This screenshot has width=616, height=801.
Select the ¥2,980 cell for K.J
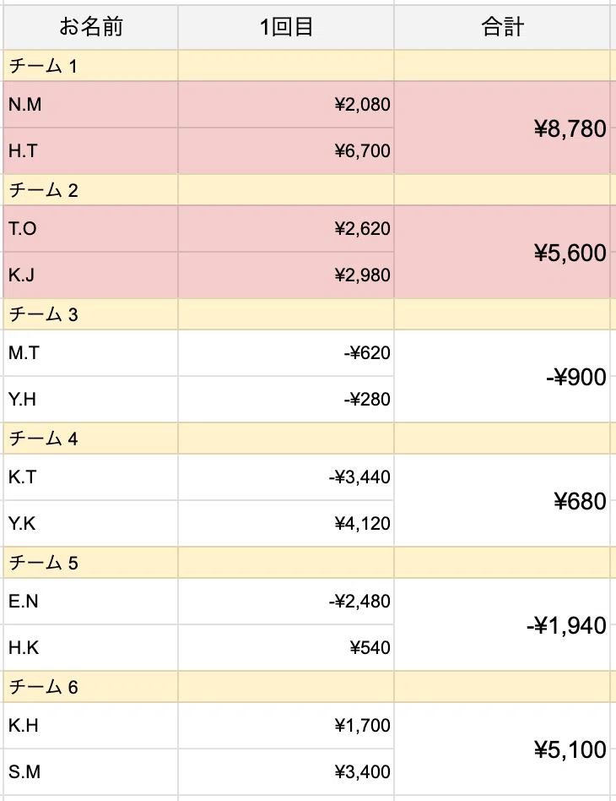[286, 275]
